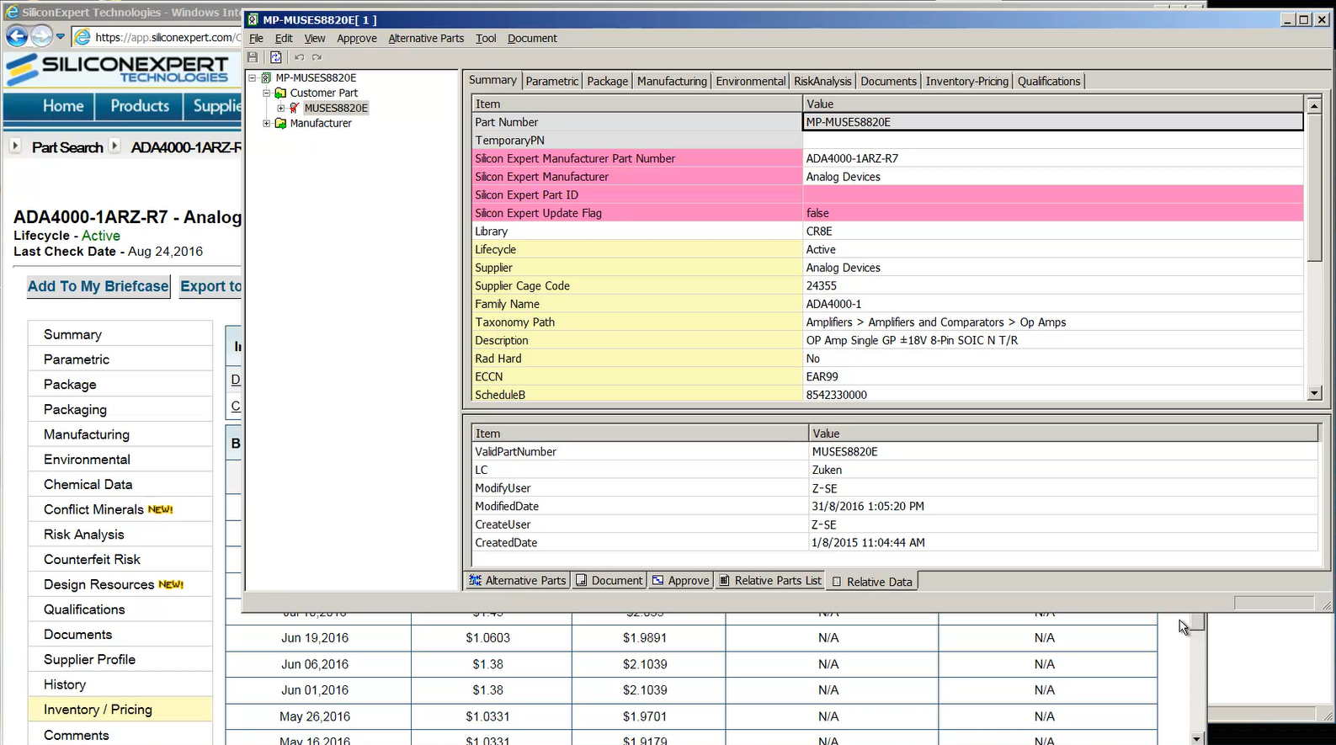Click Part Search breadcrumb link
Screen dimensions: 1336x745
pyautogui.click(x=67, y=147)
